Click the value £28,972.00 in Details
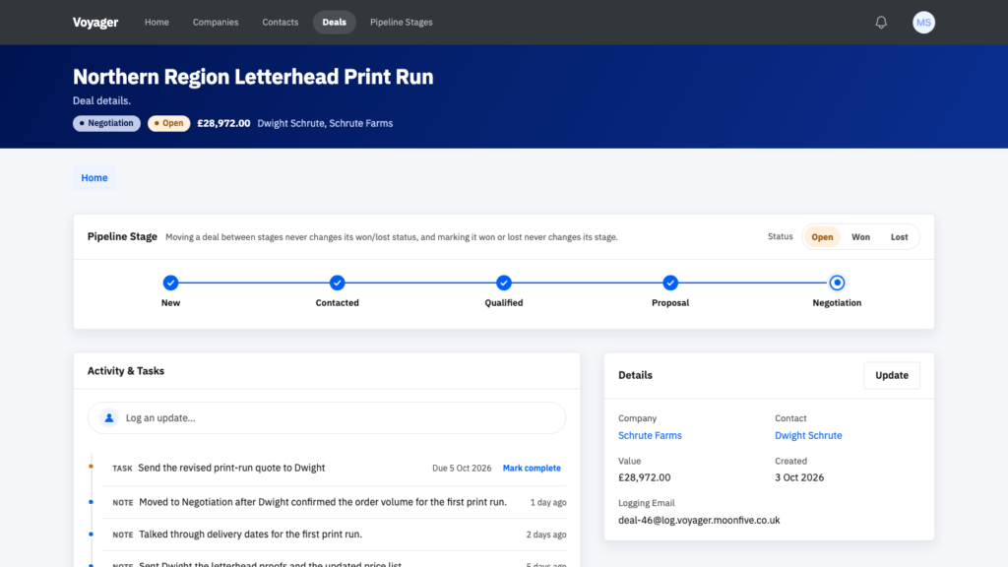Viewport: 1008px width, 567px height. pos(644,477)
